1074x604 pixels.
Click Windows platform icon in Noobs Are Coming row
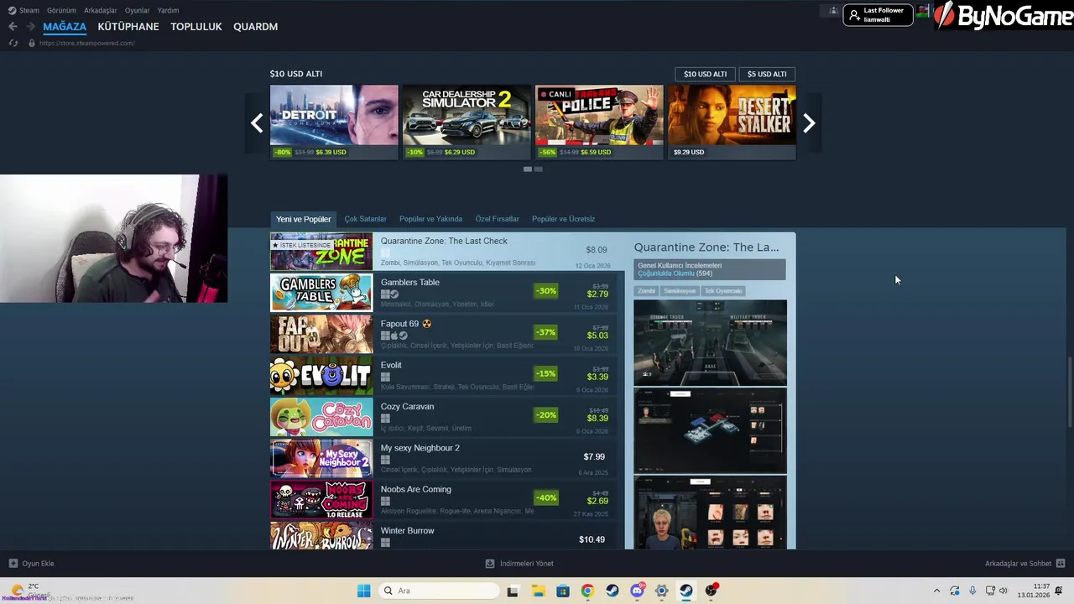pyautogui.click(x=385, y=501)
